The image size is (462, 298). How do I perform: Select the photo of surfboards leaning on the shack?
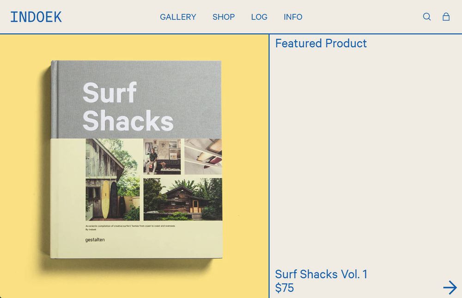pos(113,180)
